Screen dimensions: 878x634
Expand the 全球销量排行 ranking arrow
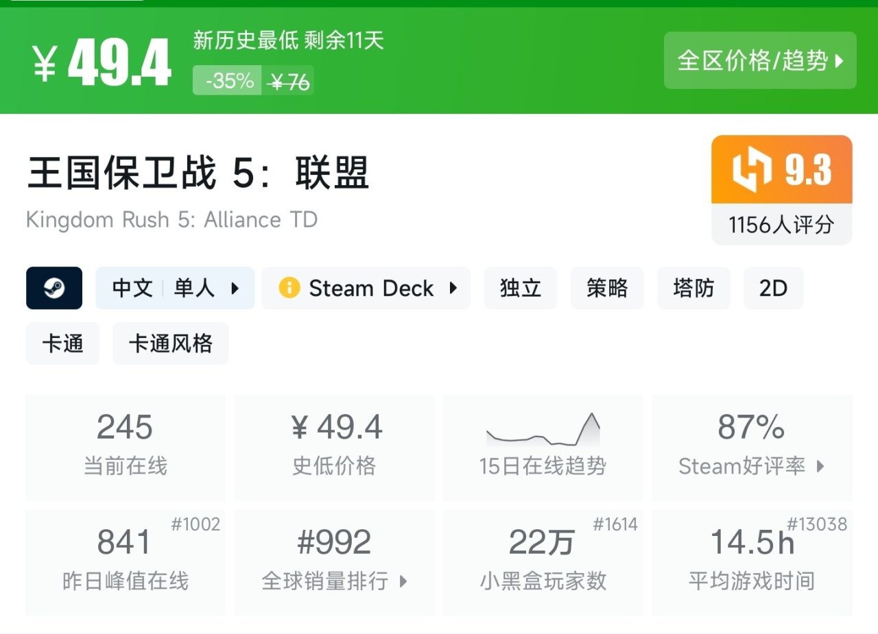tap(403, 582)
